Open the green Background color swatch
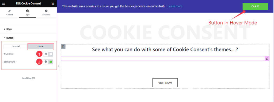274x102 pixels. 51,62
